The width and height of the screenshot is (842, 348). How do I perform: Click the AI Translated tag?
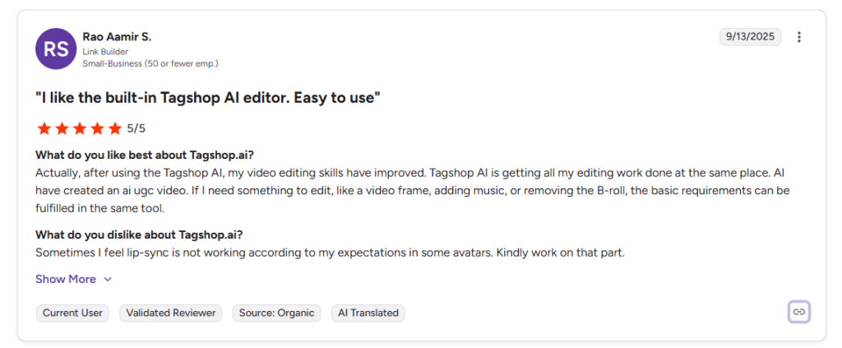point(368,313)
